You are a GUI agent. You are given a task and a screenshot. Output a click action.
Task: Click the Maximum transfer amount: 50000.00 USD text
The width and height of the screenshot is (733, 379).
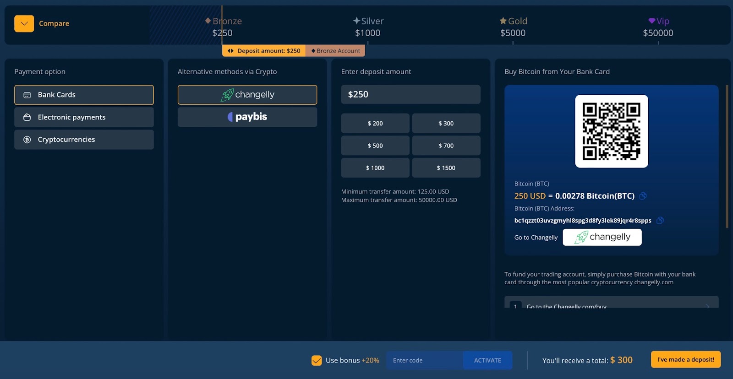pyautogui.click(x=399, y=200)
